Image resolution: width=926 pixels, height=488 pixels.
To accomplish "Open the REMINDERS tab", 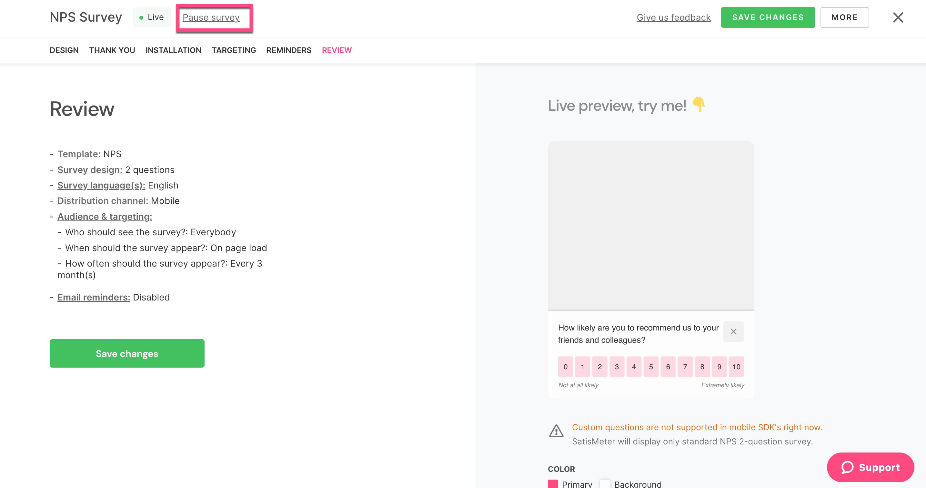I will click(289, 50).
